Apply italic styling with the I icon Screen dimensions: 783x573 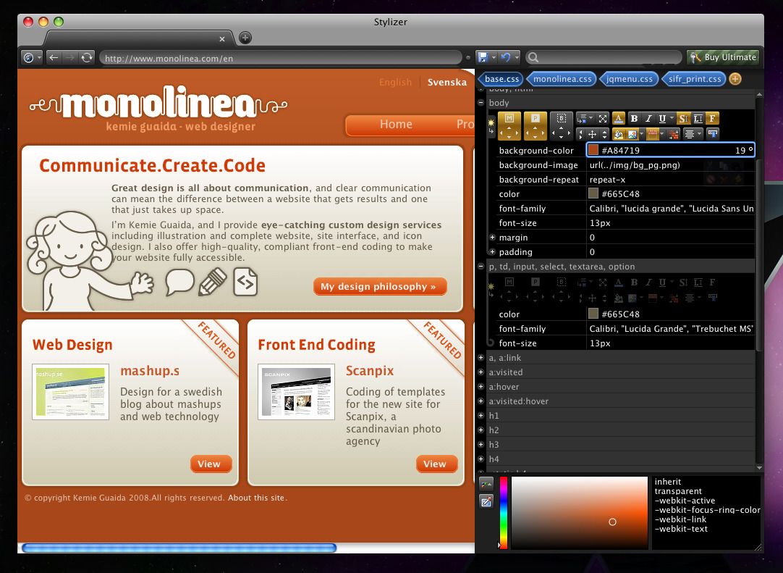click(648, 118)
